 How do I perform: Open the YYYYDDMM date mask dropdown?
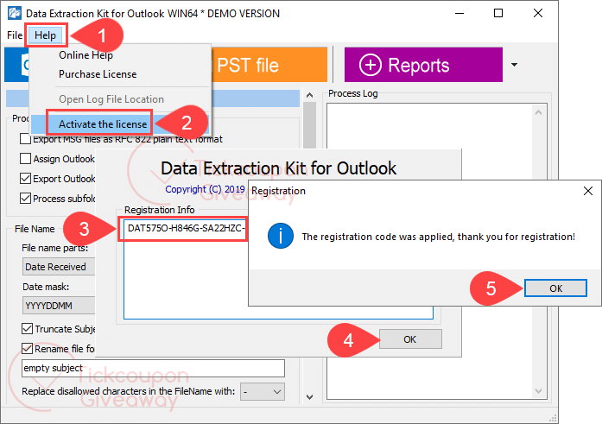59,306
